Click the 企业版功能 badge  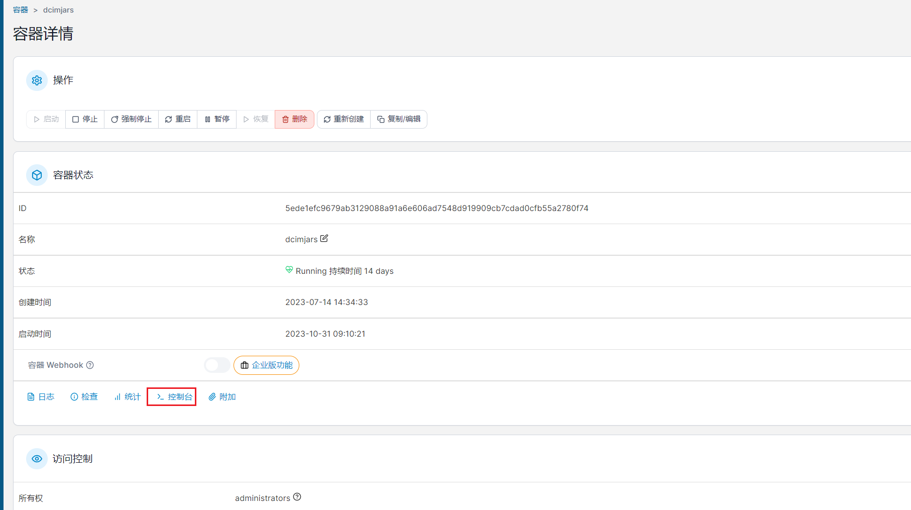[x=266, y=365]
